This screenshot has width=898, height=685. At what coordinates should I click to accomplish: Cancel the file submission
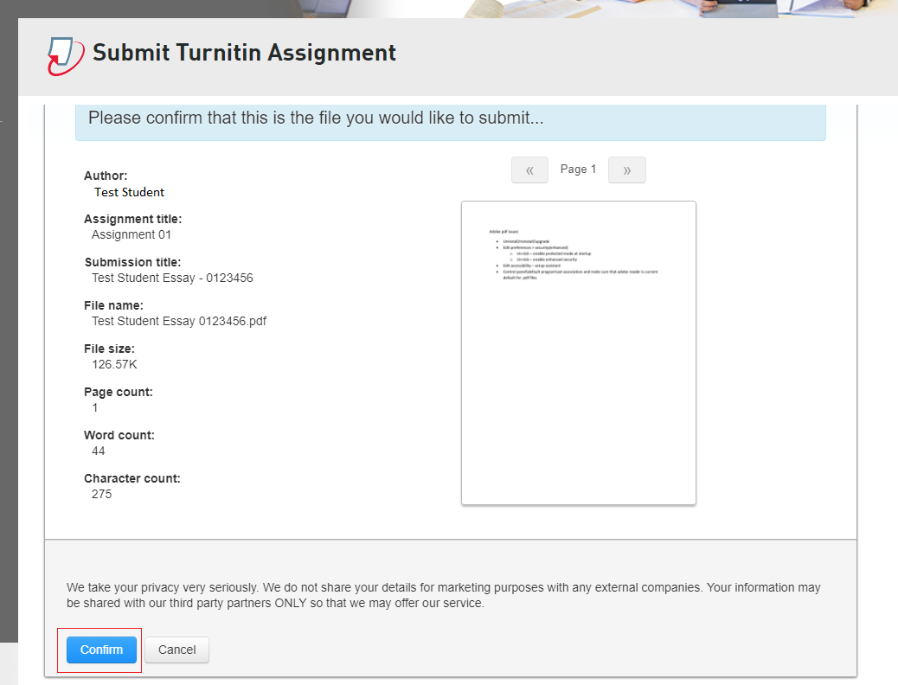(x=176, y=650)
